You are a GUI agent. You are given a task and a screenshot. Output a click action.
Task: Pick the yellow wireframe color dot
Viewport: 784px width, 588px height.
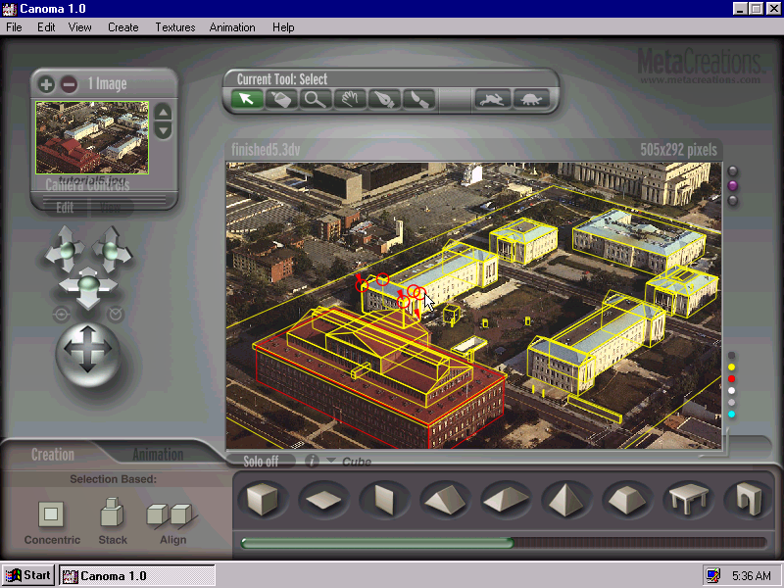731,367
